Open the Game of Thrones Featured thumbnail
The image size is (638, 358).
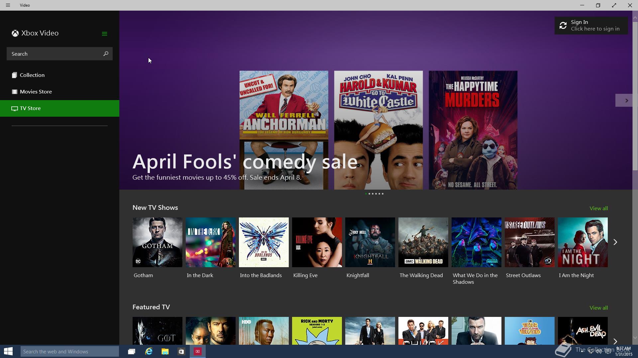tap(158, 331)
